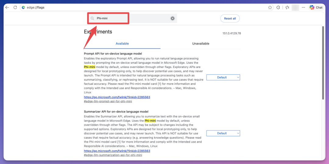Open fwlink URL under Prompt API flag
The image size is (329, 164).
[x=117, y=97]
